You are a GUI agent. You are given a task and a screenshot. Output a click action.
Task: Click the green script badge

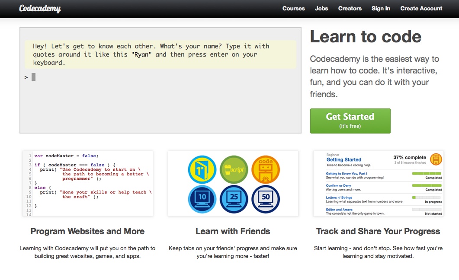pos(234,169)
